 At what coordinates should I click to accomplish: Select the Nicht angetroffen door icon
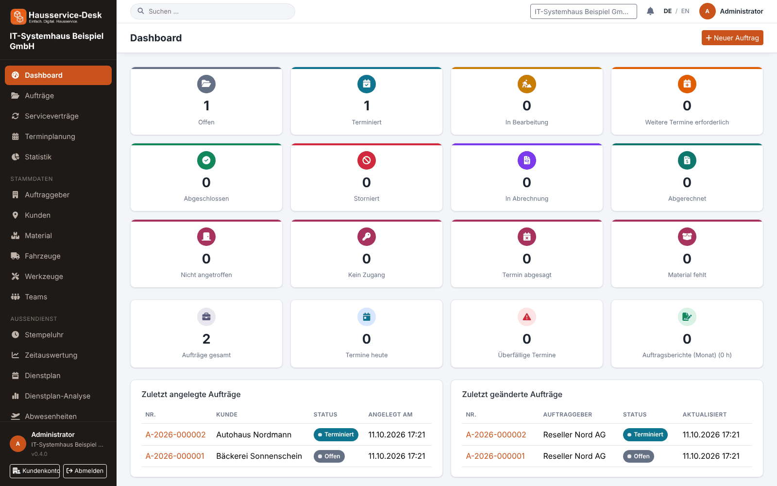tap(206, 237)
